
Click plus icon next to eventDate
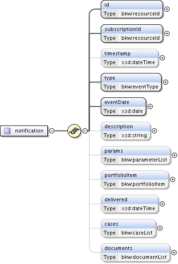150,106
